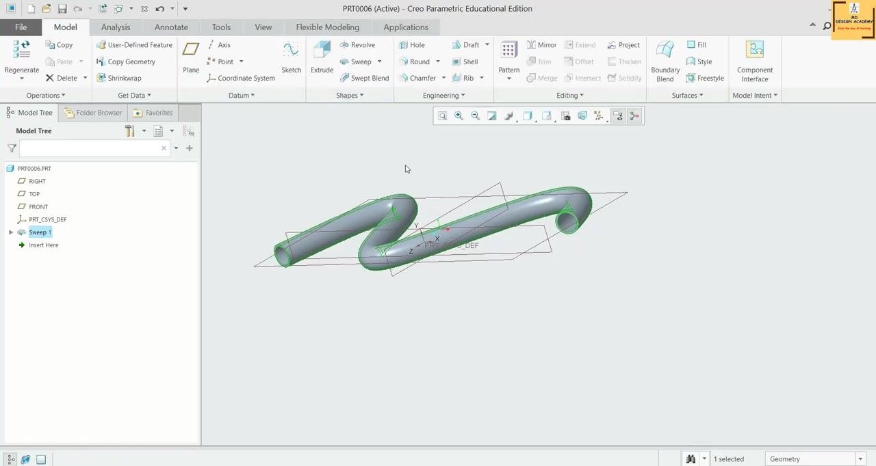Click the Round tool
Screen dimensions: 876x466
tap(415, 61)
